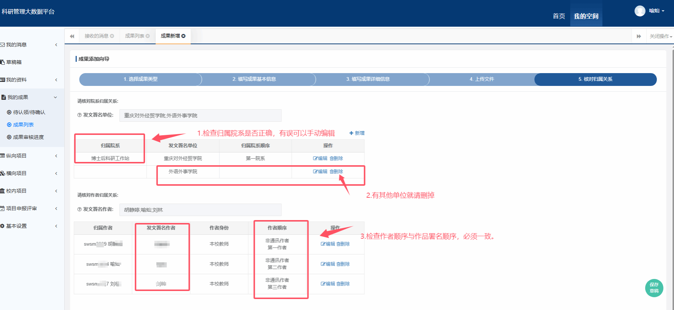Delete the 外语外事学院 affiliation row

336,171
